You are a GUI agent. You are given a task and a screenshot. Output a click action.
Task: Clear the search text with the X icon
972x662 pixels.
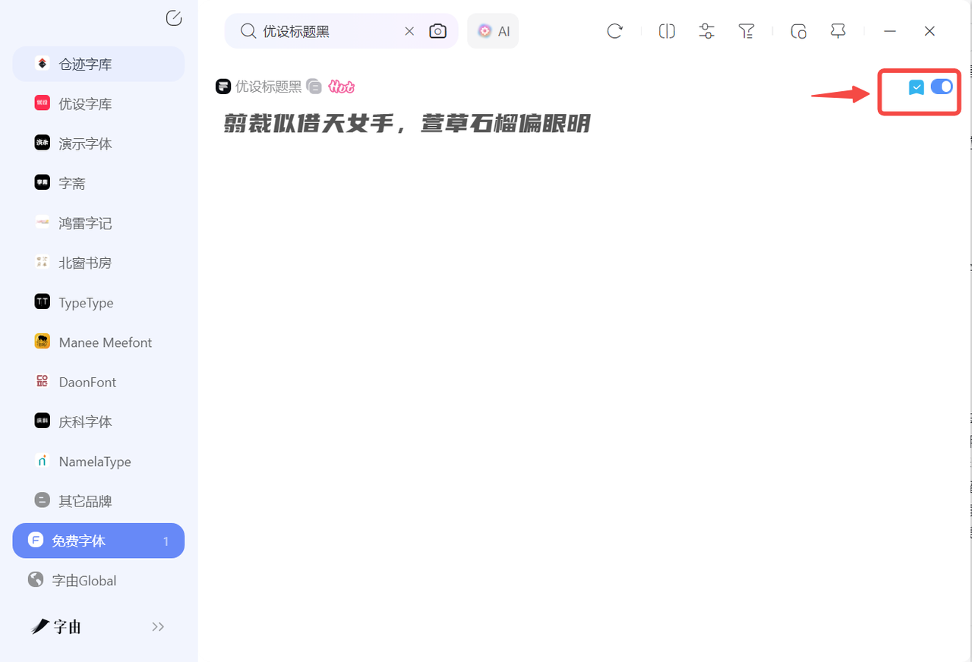click(409, 31)
